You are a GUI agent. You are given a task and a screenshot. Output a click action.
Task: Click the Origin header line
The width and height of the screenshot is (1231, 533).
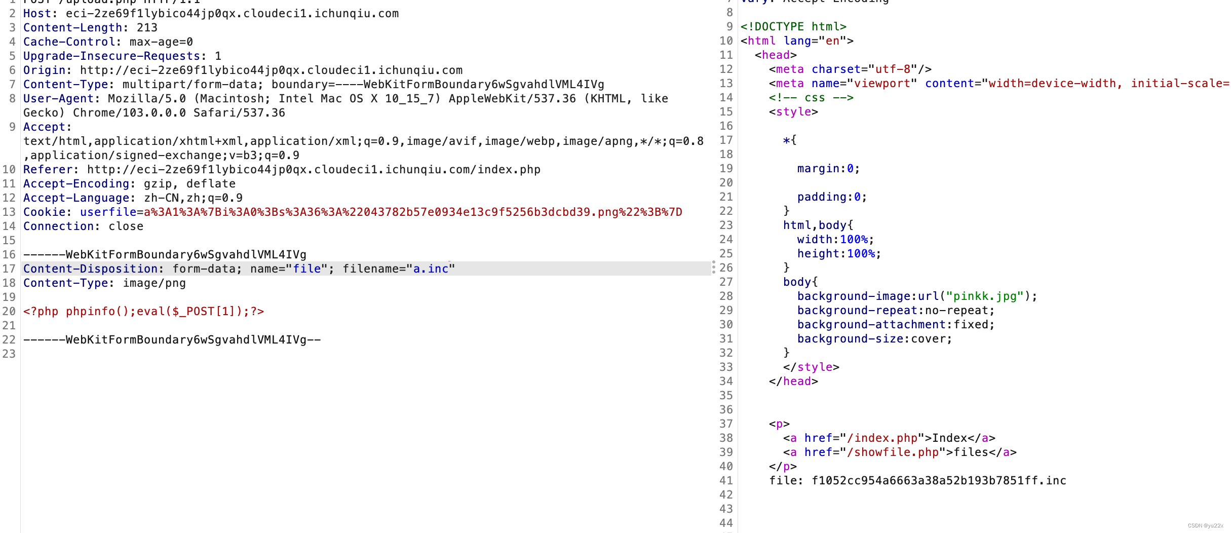point(243,70)
